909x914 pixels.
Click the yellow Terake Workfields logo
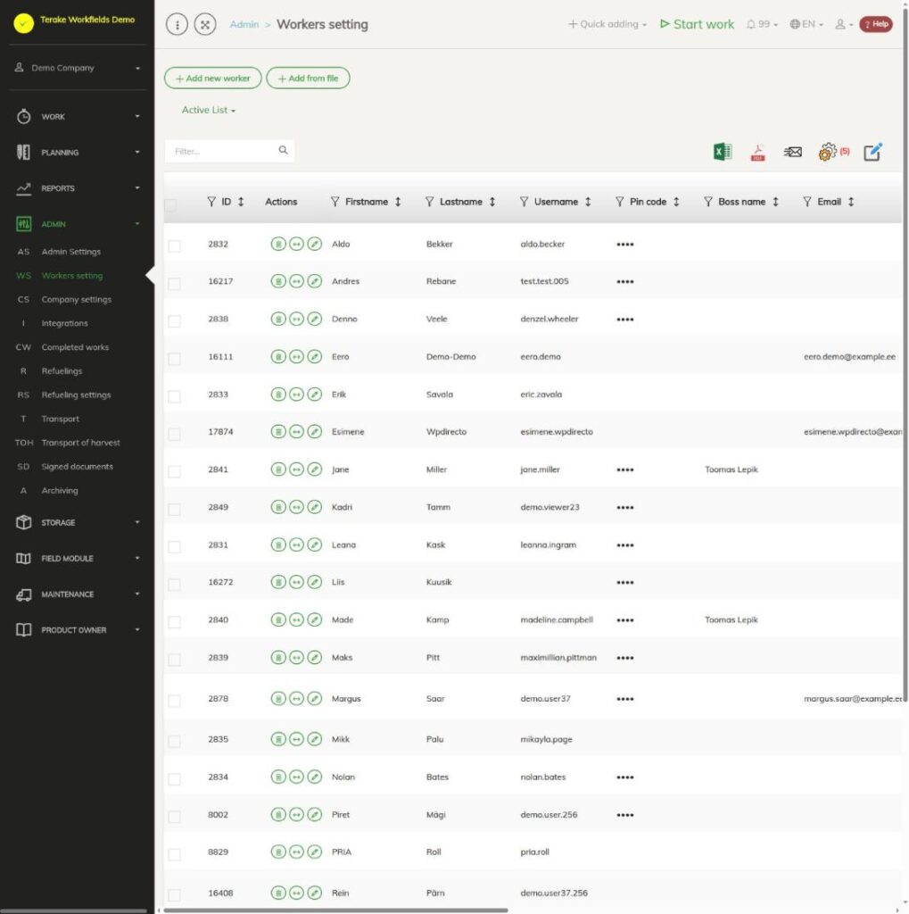pos(23,22)
